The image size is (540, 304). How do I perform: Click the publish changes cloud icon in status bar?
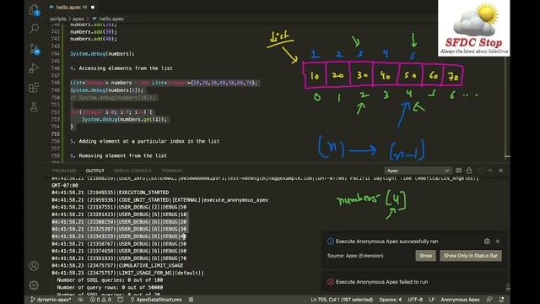point(81,300)
